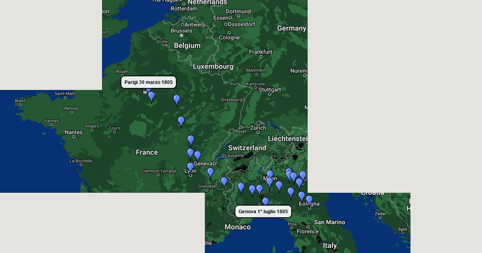Open the Parigi 30 marzo 1805 label
482x253 pixels.
[149, 82]
